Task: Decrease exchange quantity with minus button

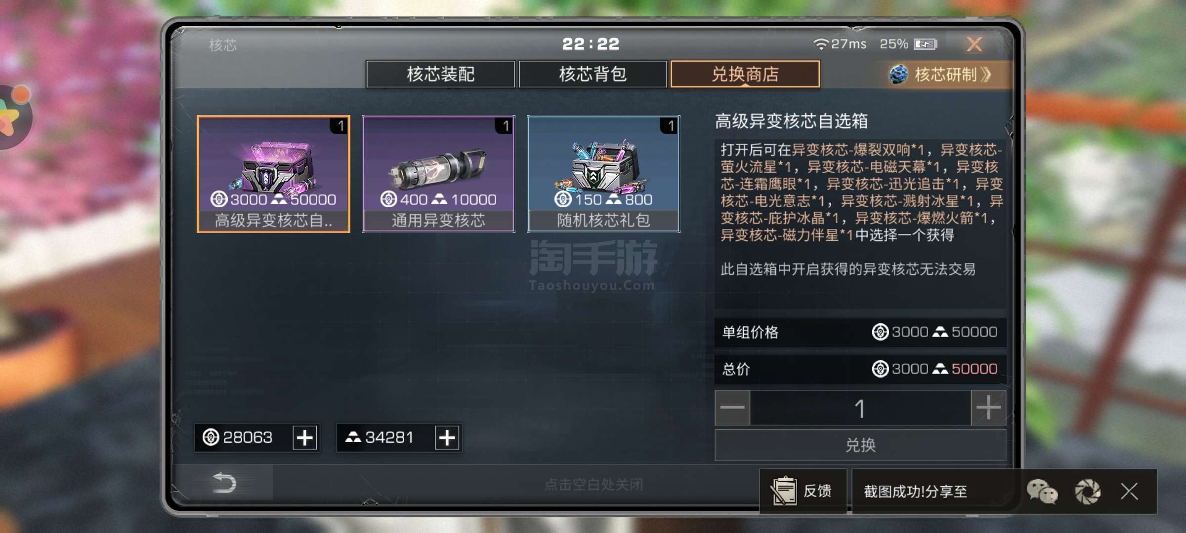Action: (x=732, y=408)
